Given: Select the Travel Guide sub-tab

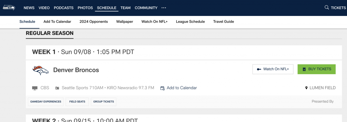Looking at the screenshot, I should point(224,22).
